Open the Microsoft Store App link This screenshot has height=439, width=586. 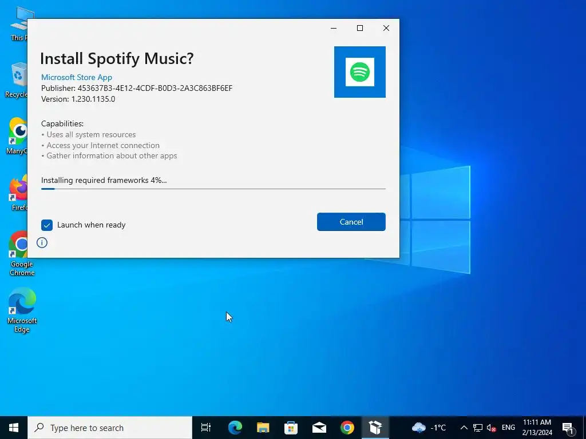pyautogui.click(x=77, y=77)
